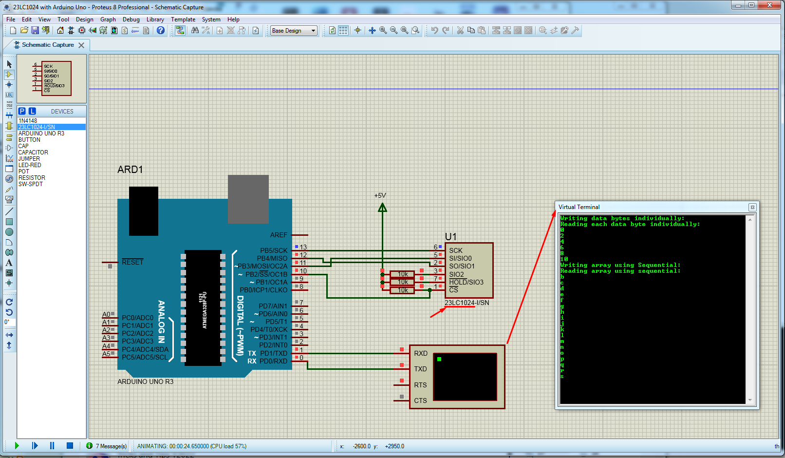785x458 pixels.
Task: Flip horizontally with the X-mirror icon
Action: [9, 335]
